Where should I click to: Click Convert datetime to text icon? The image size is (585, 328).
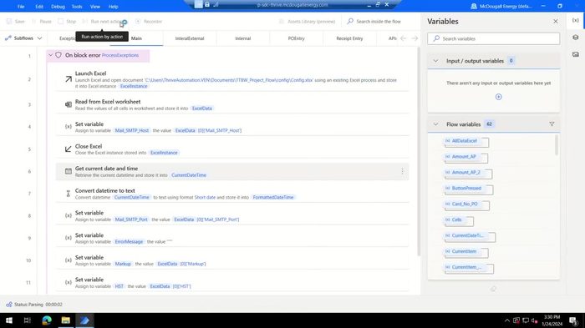coord(69,194)
